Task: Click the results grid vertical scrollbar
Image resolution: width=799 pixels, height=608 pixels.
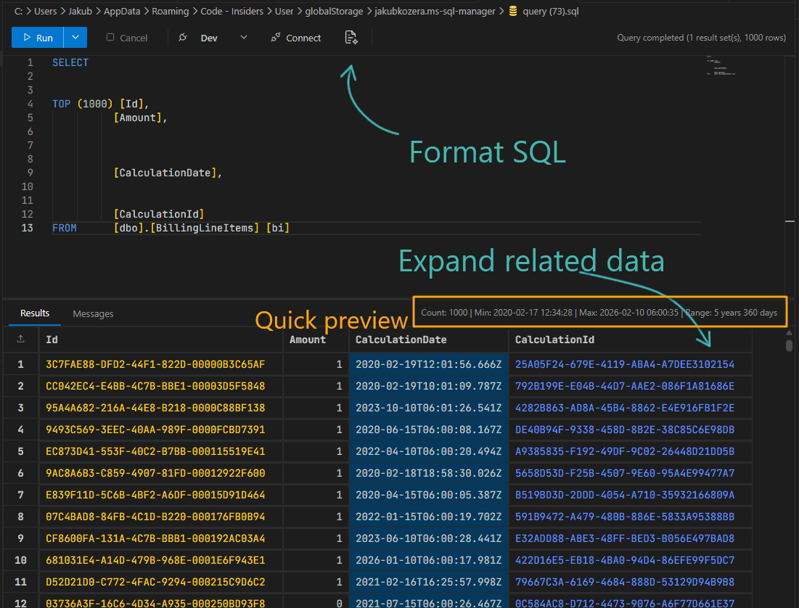Action: [789, 345]
